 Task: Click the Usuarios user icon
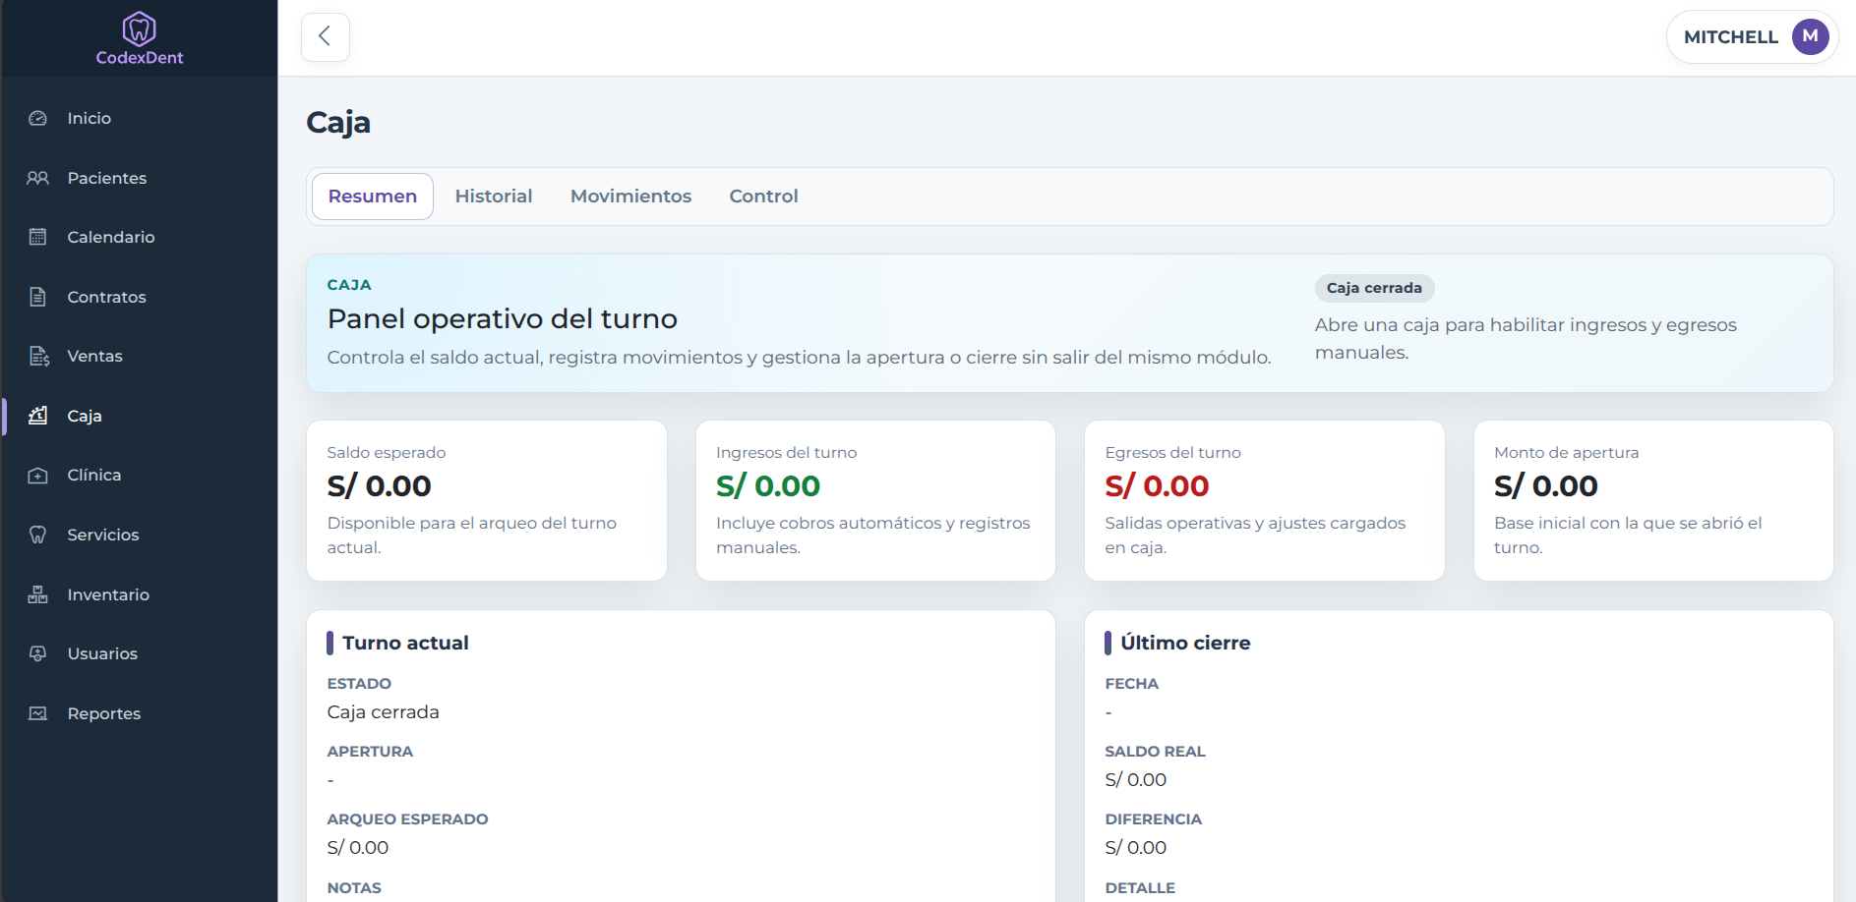tap(38, 653)
